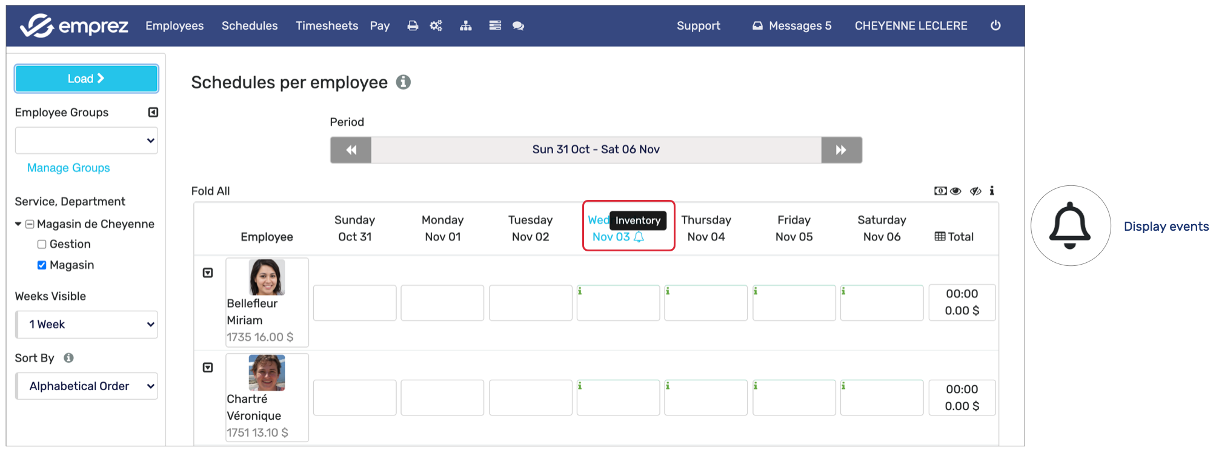
Task: Click the Load button
Action: (87, 79)
